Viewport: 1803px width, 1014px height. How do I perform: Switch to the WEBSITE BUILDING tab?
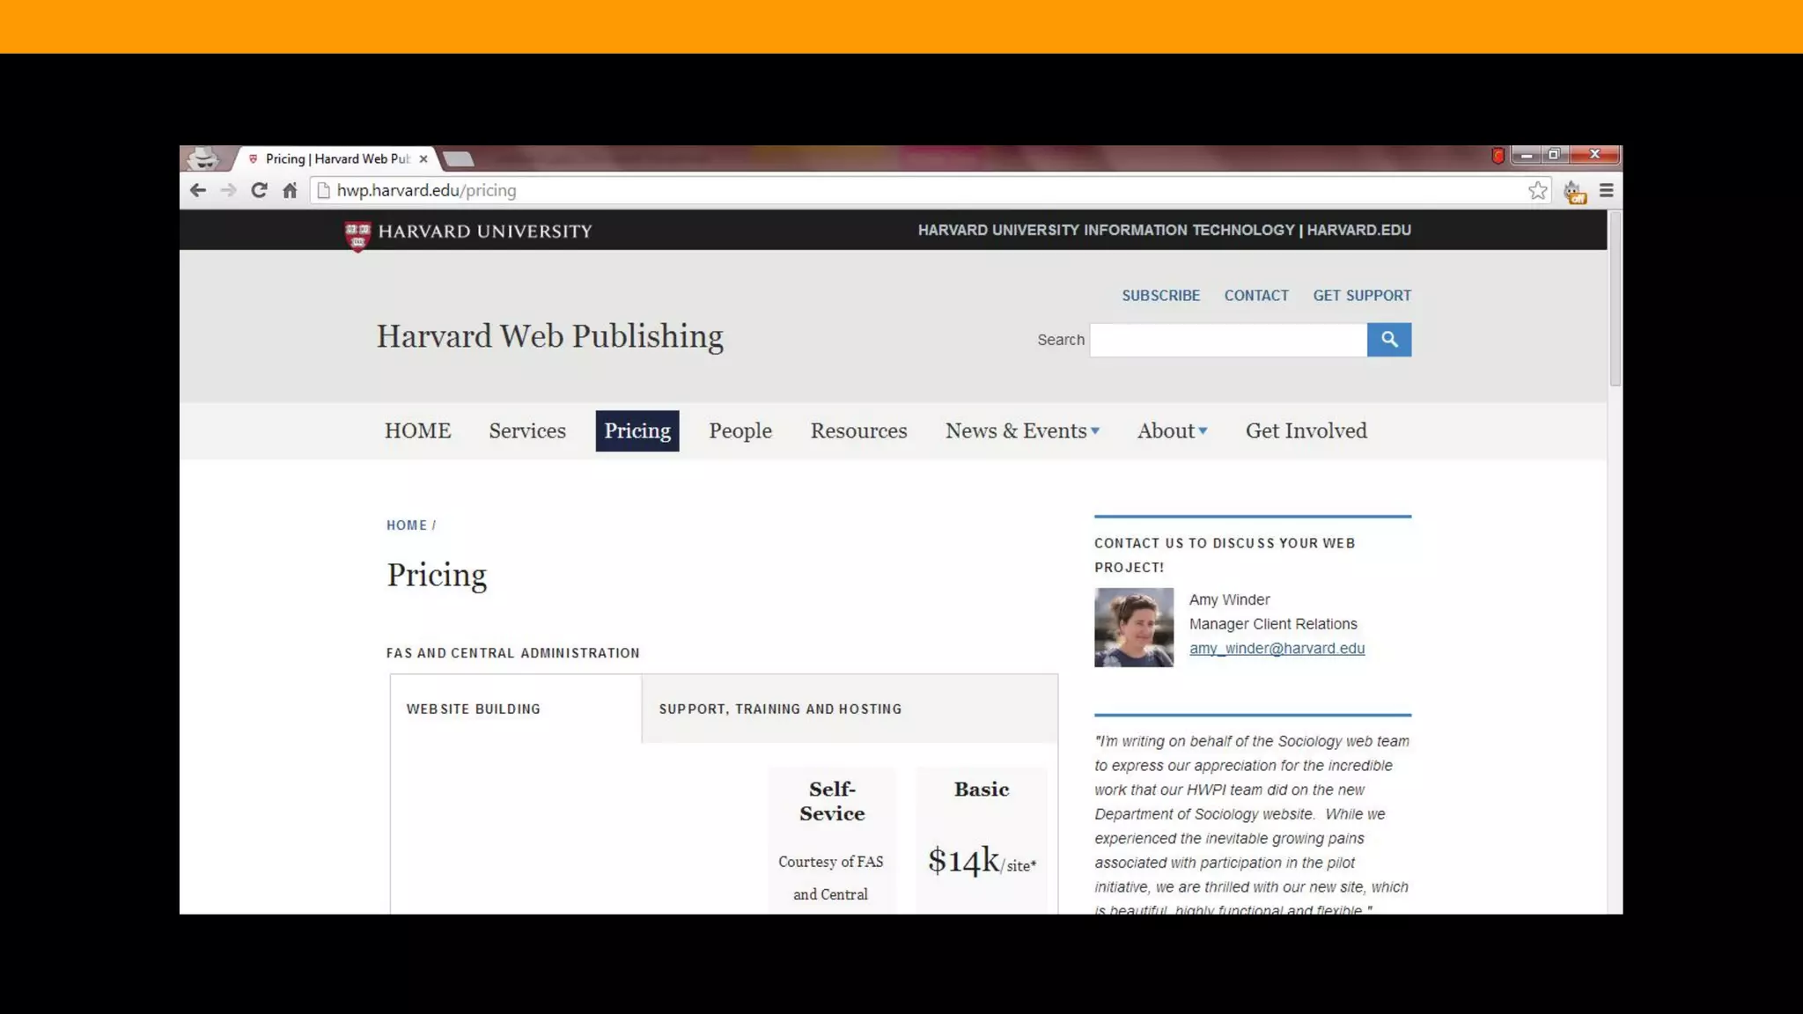tap(516, 709)
